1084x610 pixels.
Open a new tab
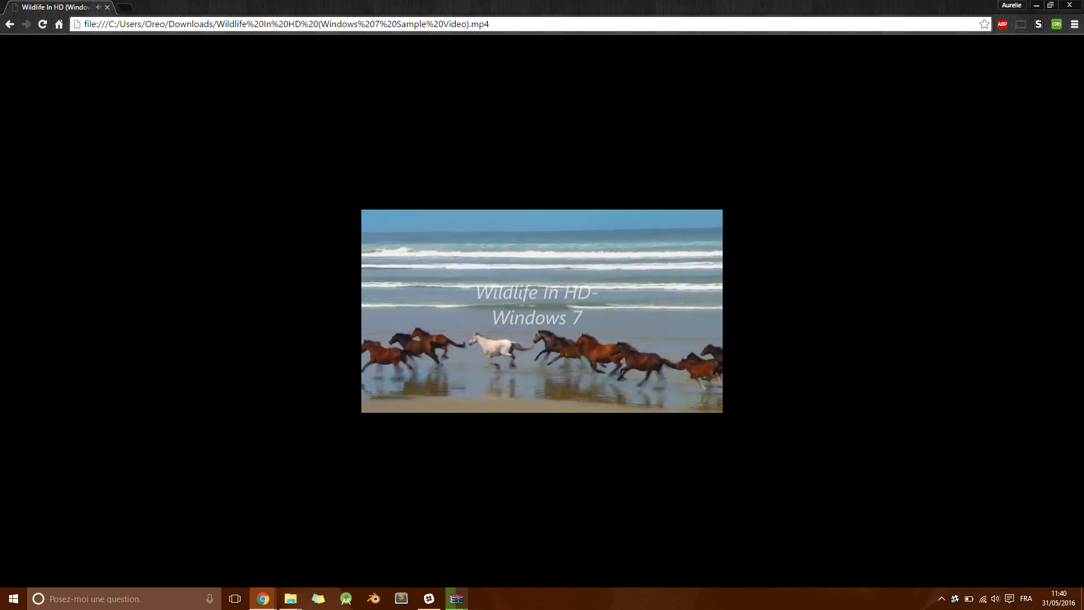125,7
